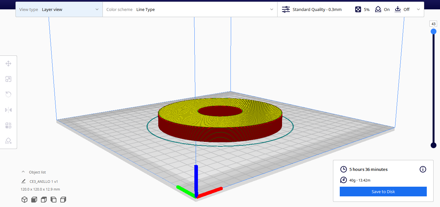The height and width of the screenshot is (207, 440).
Task: Switch to 3D perspective view cube icon
Action: [x=24, y=200]
